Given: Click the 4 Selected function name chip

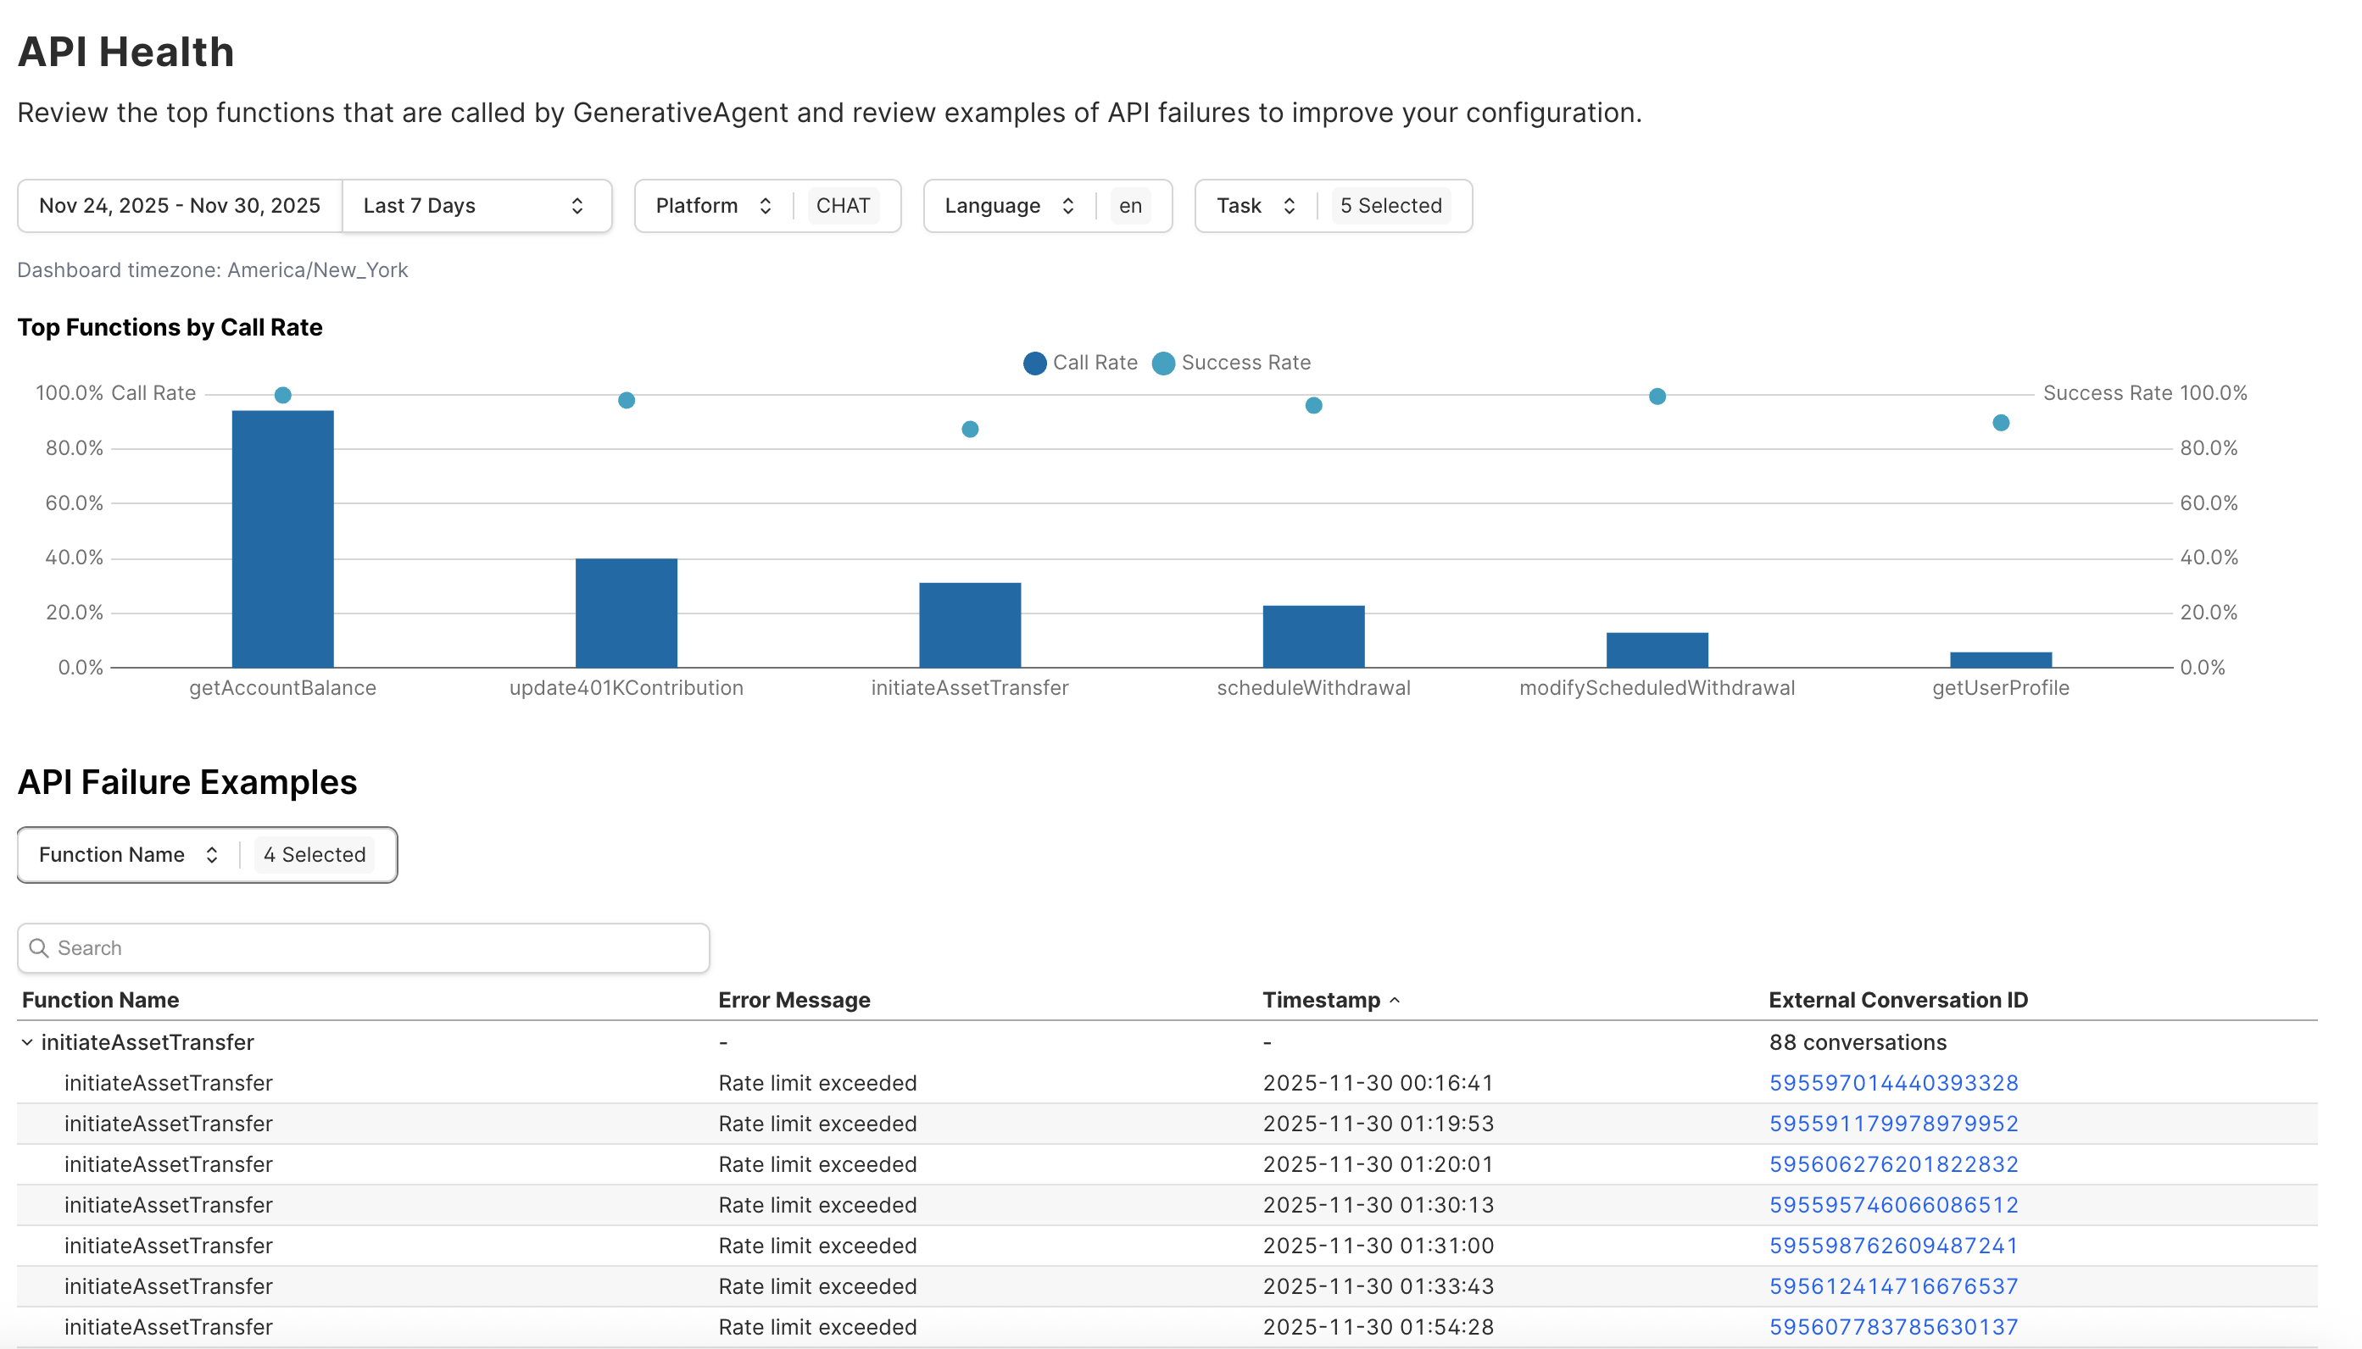Looking at the screenshot, I should (x=315, y=854).
